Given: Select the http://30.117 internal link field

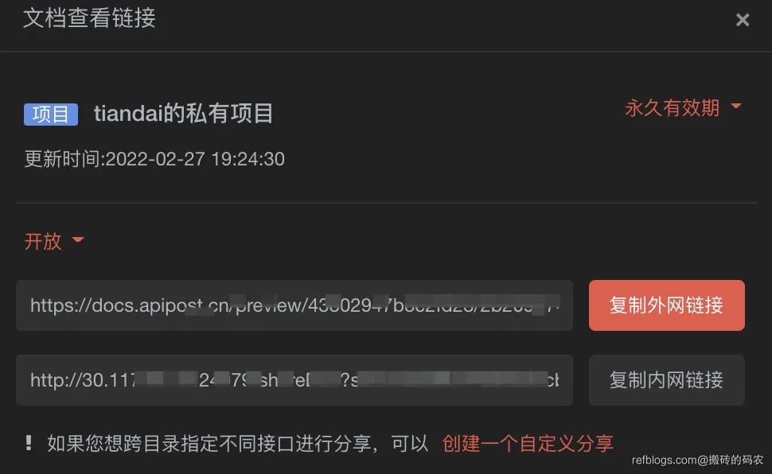Looking at the screenshot, I should pyautogui.click(x=294, y=380).
